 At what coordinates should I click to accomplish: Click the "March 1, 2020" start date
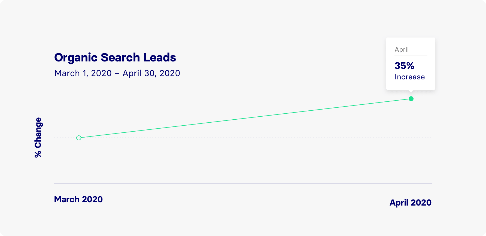[x=83, y=73]
